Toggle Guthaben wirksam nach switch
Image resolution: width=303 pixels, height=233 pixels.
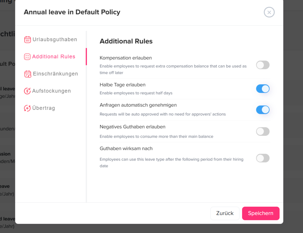[262, 158]
